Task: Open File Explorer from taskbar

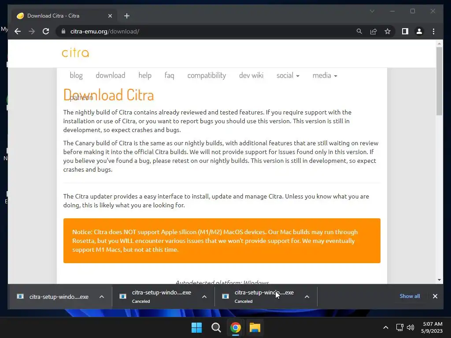Action: point(255,327)
